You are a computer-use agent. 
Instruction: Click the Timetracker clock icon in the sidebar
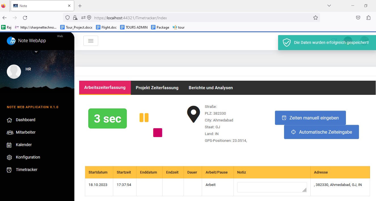tap(9, 170)
